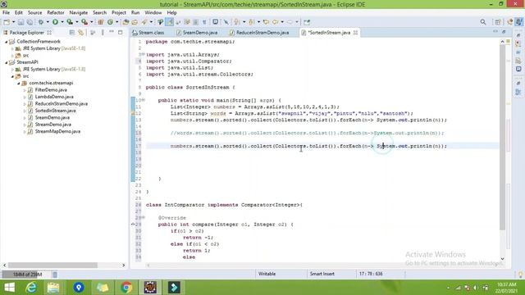Viewport: 525px width, 295px height.
Task: Click the Run garbage collector trash icon
Action: coord(55,275)
